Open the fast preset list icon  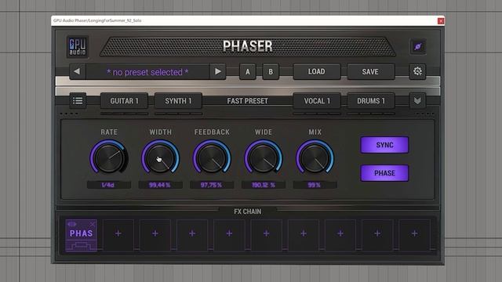coord(78,101)
